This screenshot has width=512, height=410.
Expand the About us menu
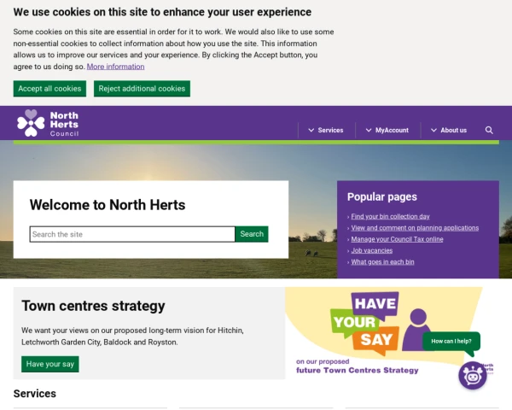tap(449, 130)
